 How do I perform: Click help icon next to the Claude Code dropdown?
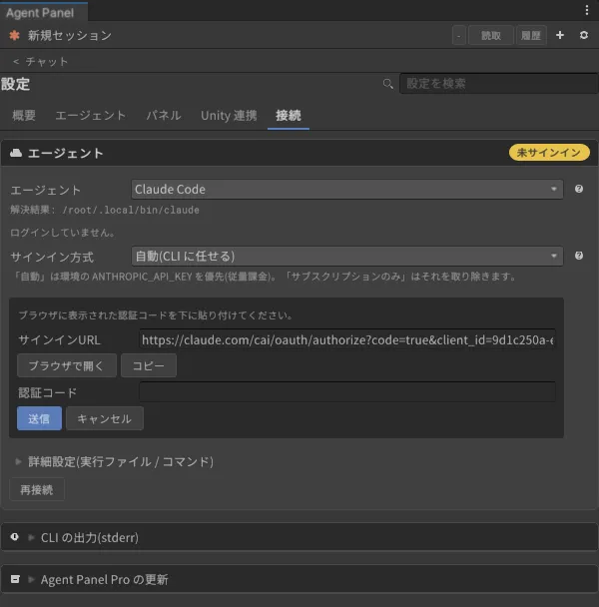(579, 189)
